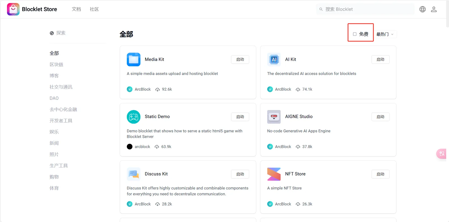The width and height of the screenshot is (449, 222).
Task: Click the 探索 explore heading
Action: [61, 33]
